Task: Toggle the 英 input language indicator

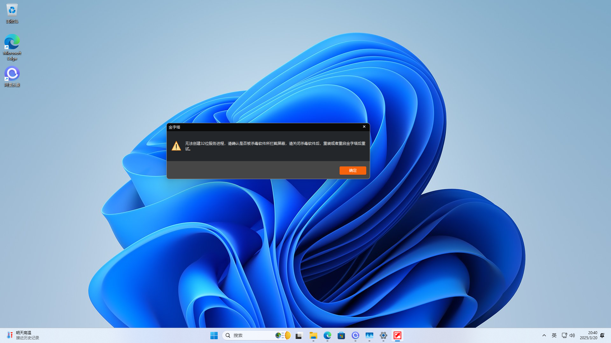Action: click(x=554, y=335)
